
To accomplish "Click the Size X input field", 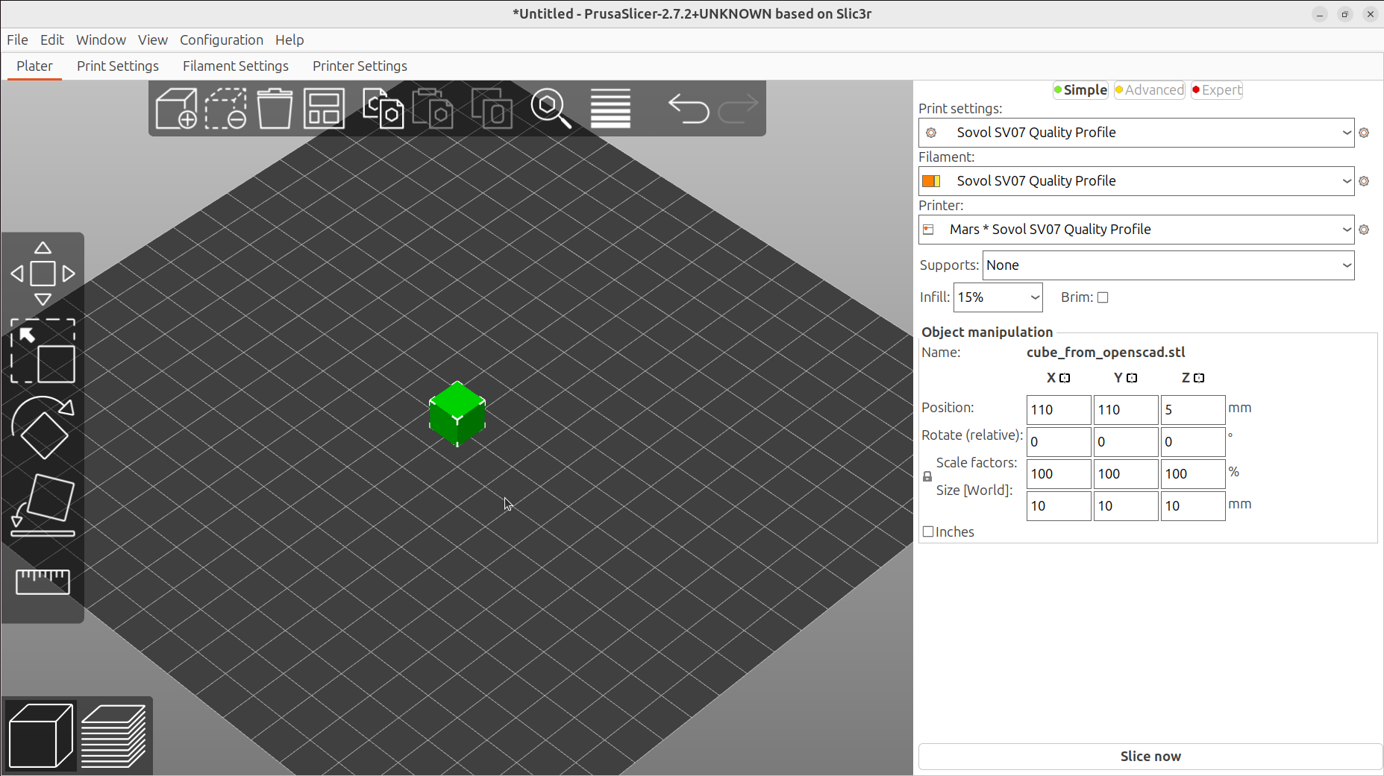I will tap(1059, 506).
